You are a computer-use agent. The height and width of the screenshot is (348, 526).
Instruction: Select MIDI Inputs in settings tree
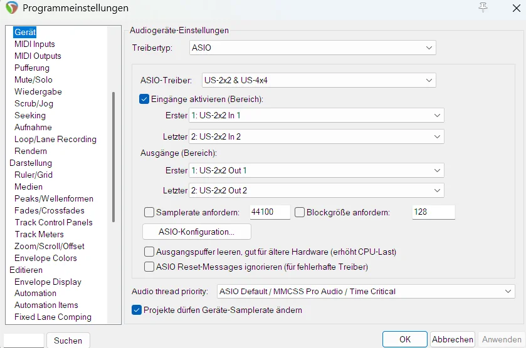click(x=34, y=44)
